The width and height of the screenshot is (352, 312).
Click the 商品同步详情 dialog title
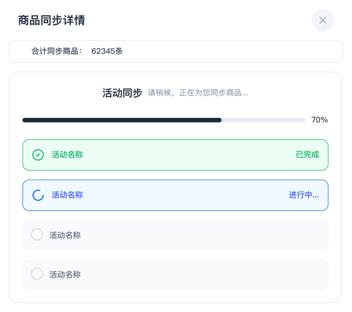(x=52, y=20)
